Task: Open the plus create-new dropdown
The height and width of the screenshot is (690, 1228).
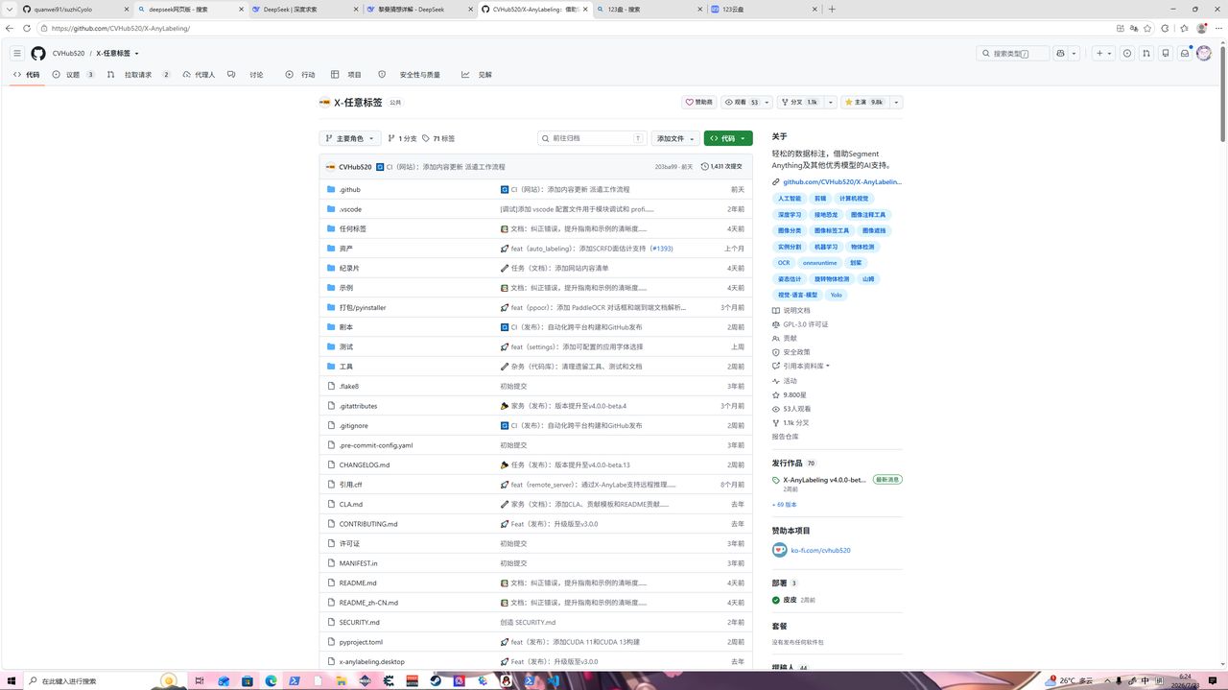Action: click(1103, 54)
